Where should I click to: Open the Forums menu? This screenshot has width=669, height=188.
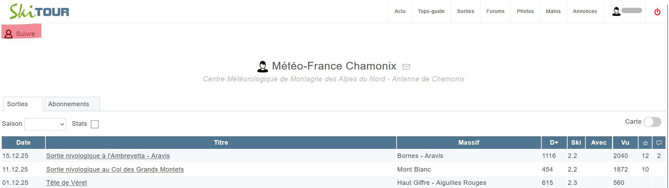pos(495,11)
